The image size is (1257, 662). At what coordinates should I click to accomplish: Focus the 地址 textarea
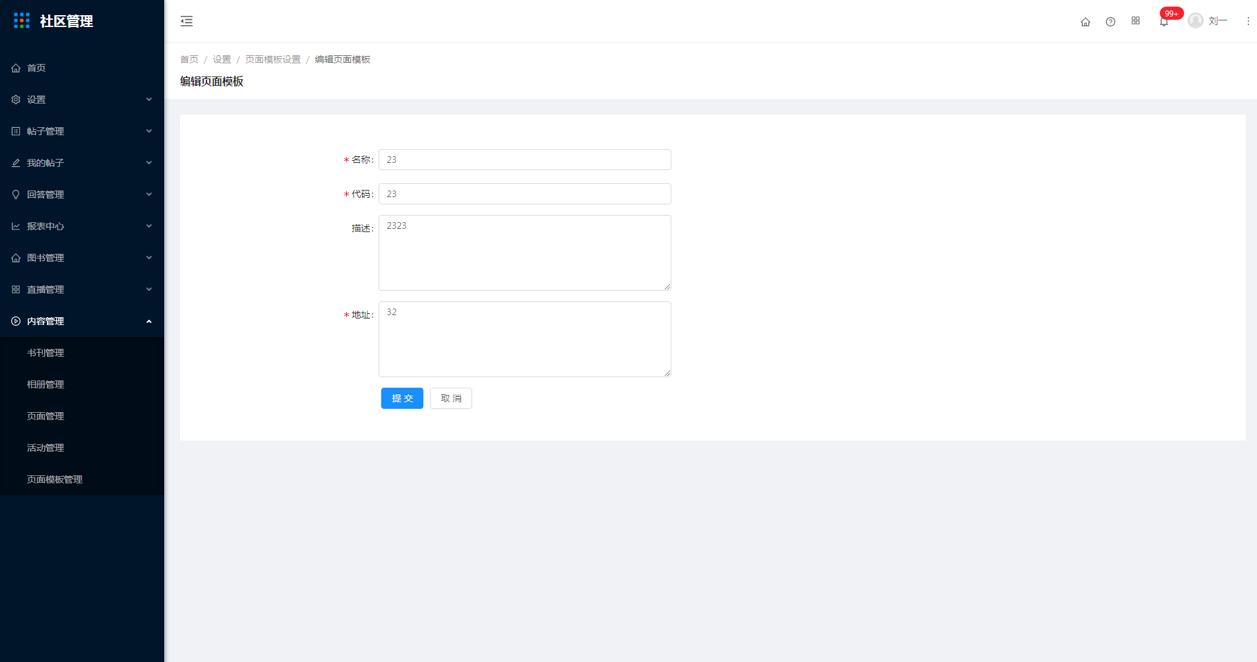click(x=525, y=339)
